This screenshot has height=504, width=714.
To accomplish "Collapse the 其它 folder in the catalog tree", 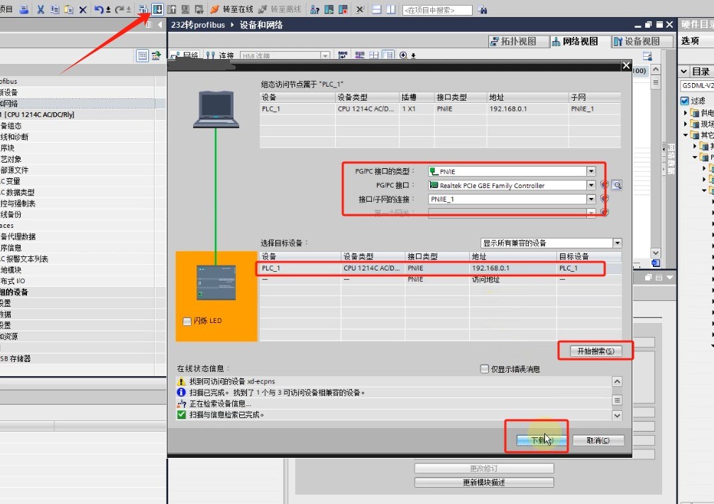I will pos(686,135).
